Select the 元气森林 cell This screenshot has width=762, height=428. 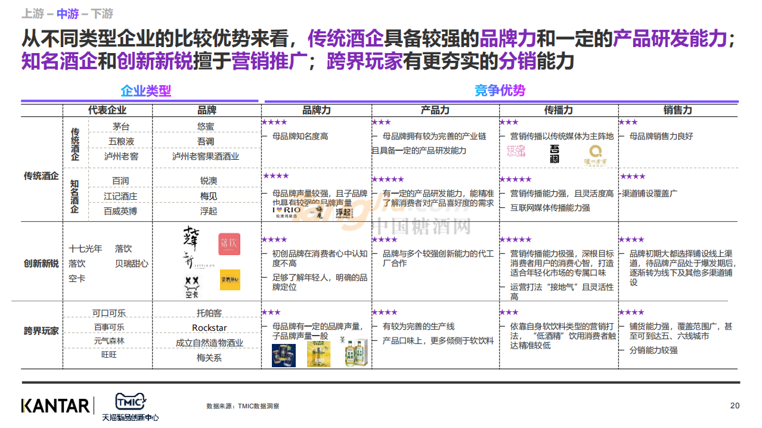pos(109,342)
